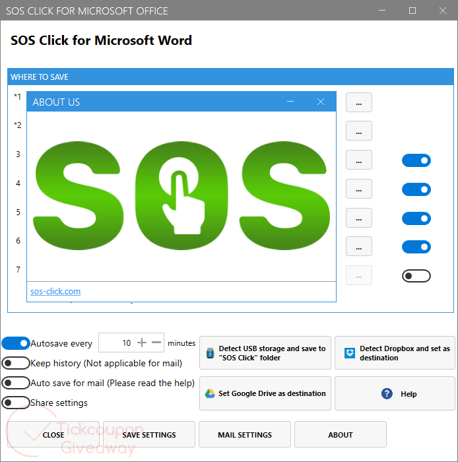Enable Share settings toggle

coord(16,403)
